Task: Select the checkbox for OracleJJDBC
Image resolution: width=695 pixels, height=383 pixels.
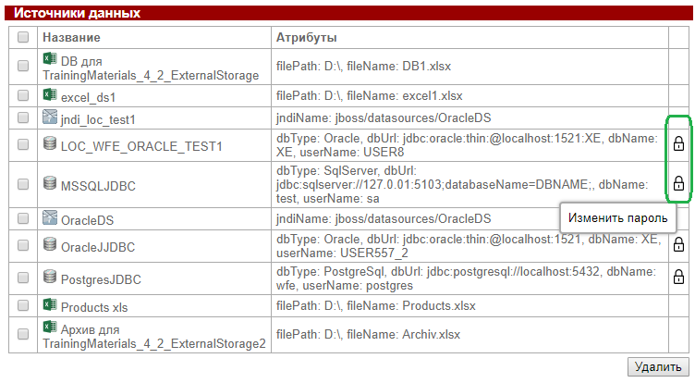Action: [x=23, y=245]
